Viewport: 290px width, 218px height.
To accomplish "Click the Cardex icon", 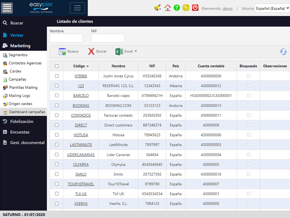I will (x=5, y=71).
